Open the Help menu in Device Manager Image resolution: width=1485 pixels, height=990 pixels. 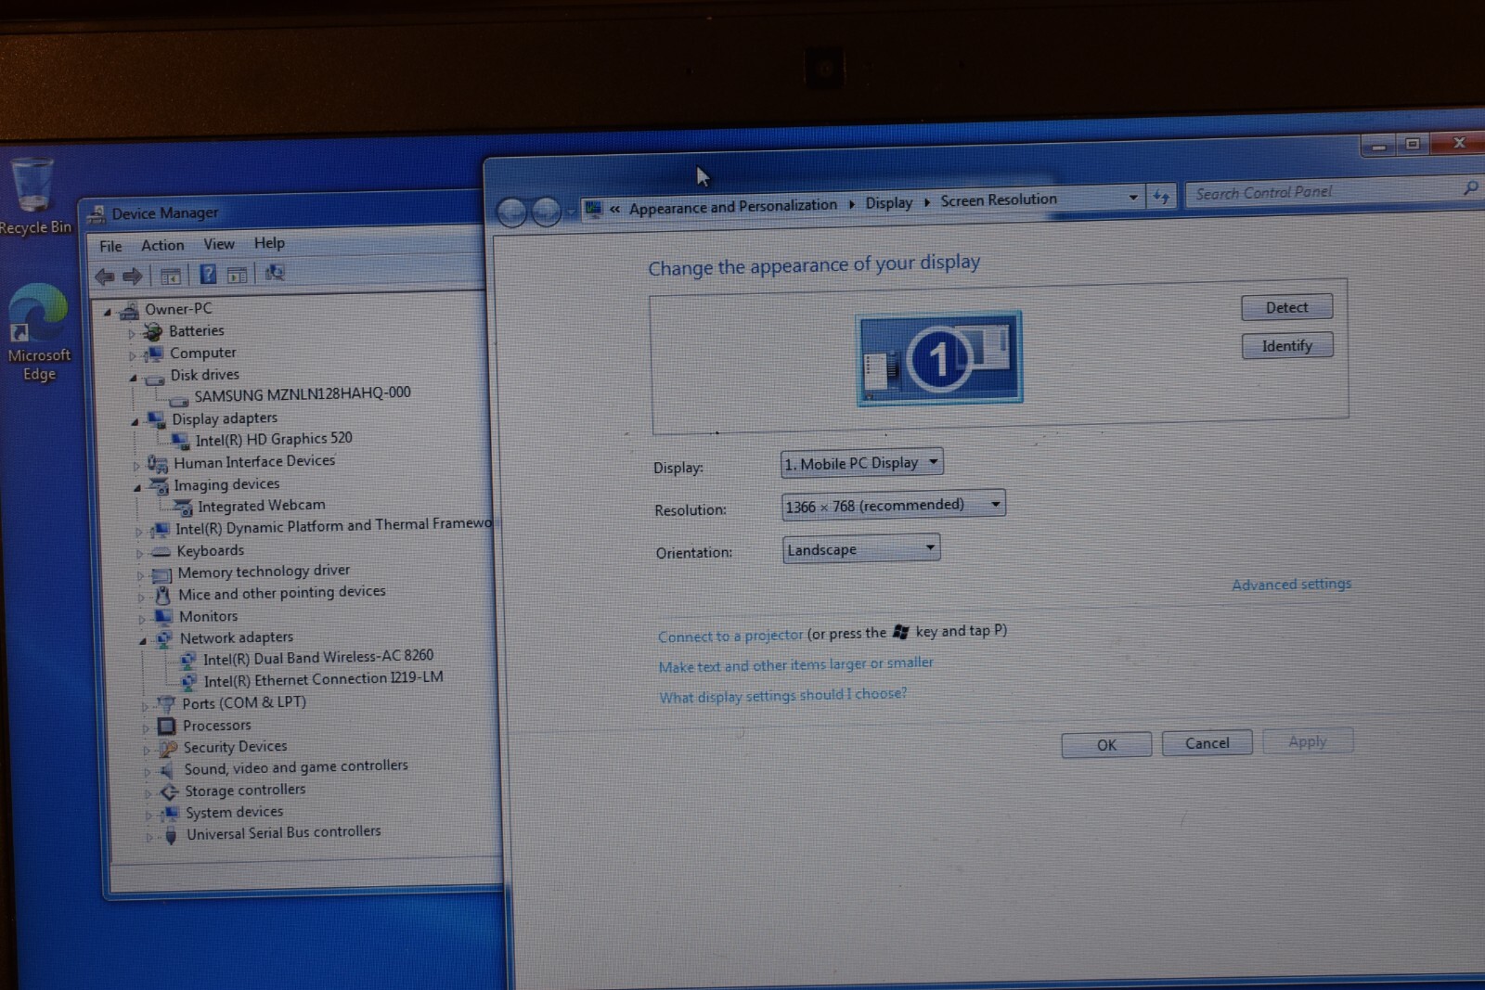click(269, 243)
